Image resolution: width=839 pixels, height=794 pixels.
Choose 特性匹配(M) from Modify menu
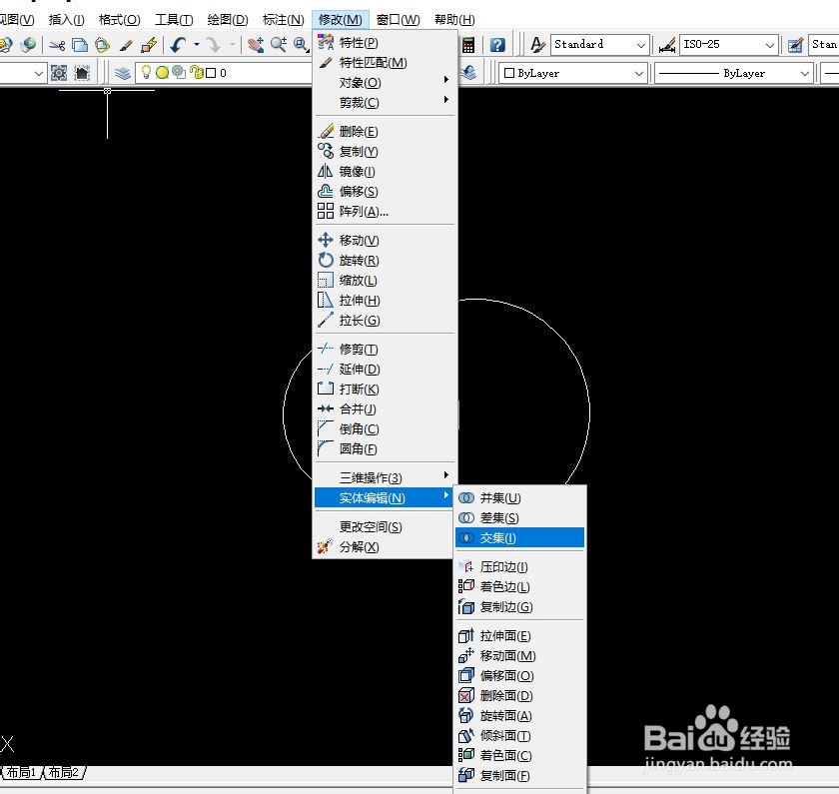[385, 63]
